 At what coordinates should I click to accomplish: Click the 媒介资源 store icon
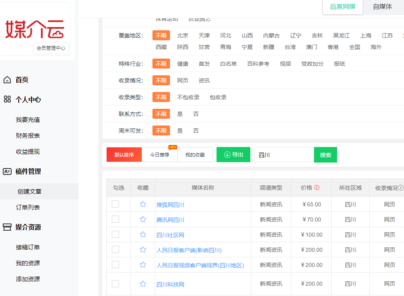click(7, 227)
